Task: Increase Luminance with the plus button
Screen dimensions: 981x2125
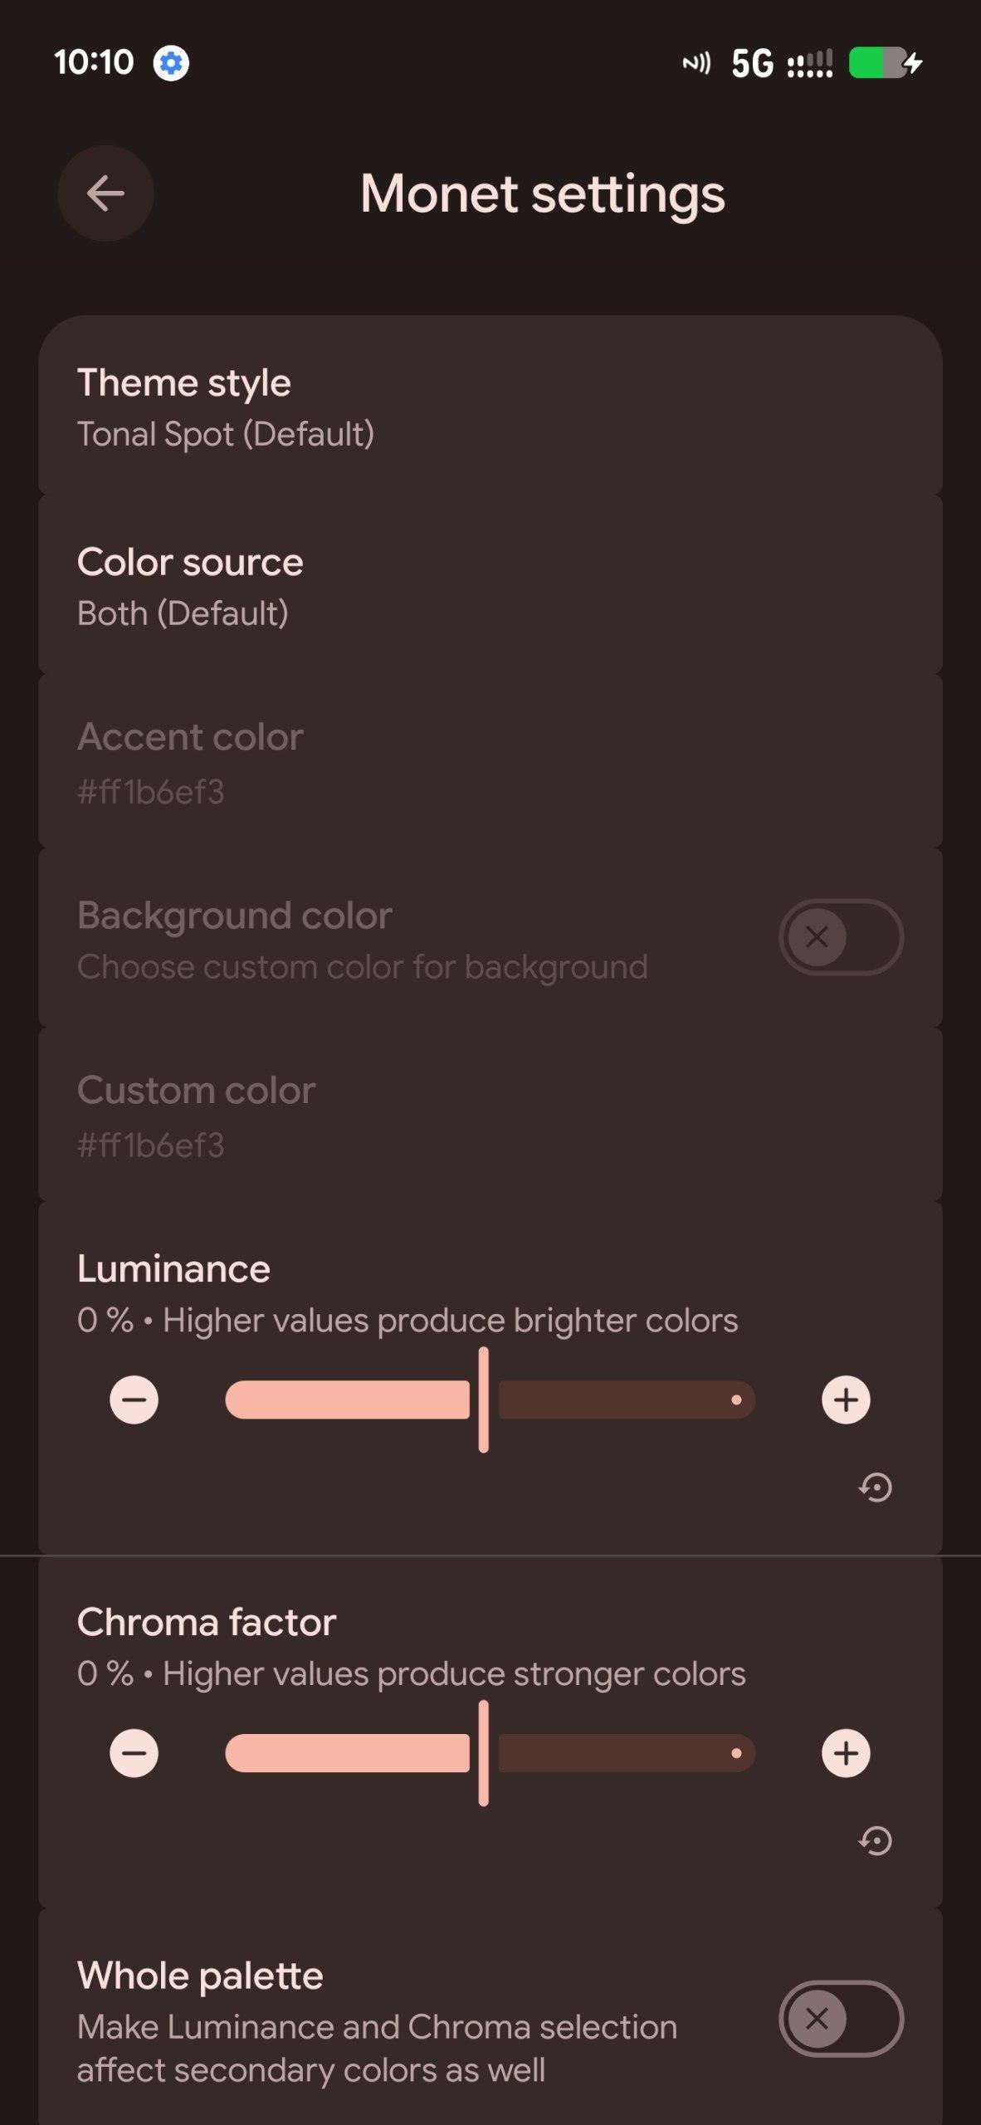Action: 846,1400
